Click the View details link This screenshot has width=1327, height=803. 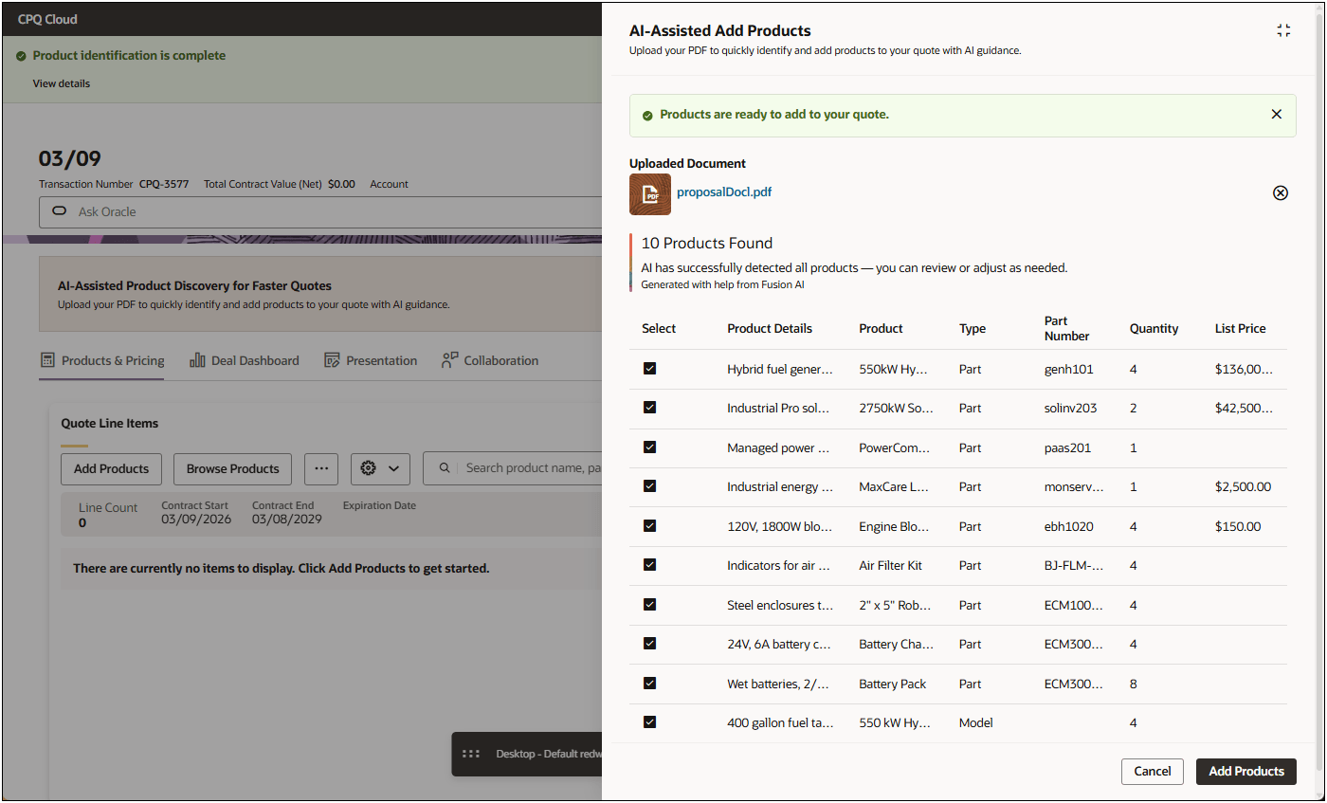coord(62,83)
